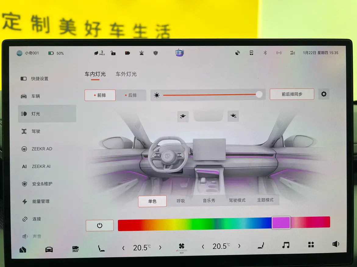The image size is (357, 267).
Task: Increase passenger temperature with right arrow
Action: click(239, 246)
